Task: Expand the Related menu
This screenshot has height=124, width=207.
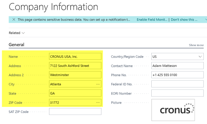Action: (x=17, y=33)
